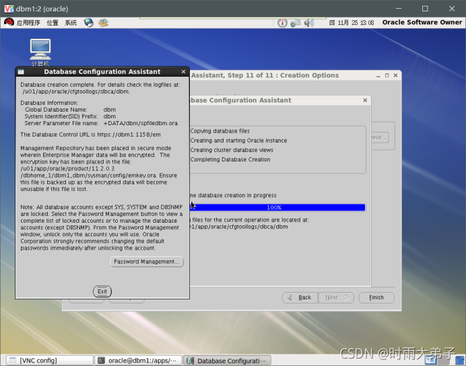The height and width of the screenshot is (366, 466).
Task: Click Oracle Software Owner user menu
Action: point(422,22)
